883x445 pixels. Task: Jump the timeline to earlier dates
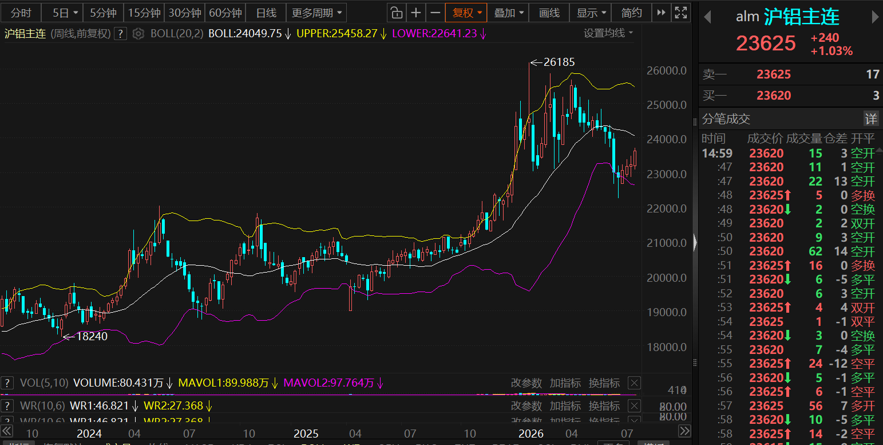coord(7,431)
